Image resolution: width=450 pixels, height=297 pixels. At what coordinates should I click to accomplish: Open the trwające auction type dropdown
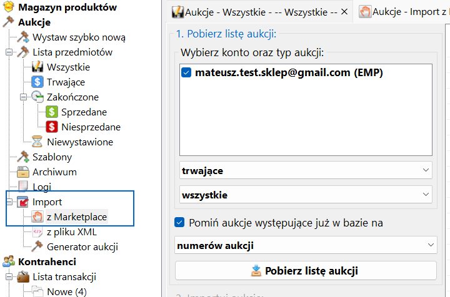point(305,170)
